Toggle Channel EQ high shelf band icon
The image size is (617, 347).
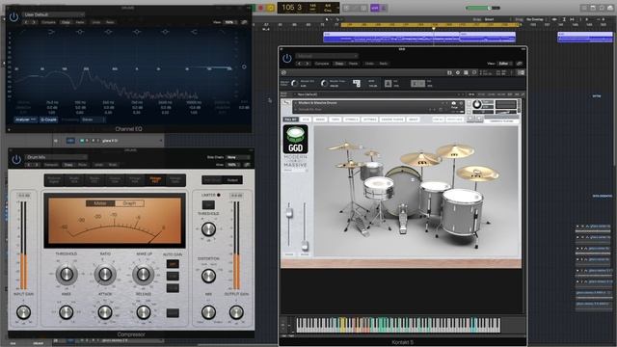(x=194, y=32)
